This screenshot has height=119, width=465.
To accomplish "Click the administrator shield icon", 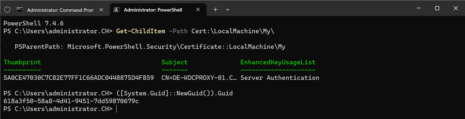I will 7,10.
